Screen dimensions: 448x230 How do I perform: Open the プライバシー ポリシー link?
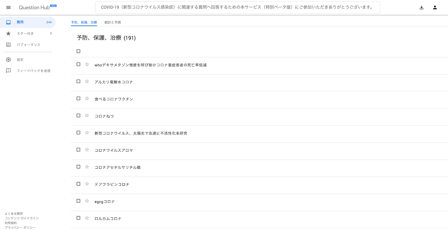20,227
